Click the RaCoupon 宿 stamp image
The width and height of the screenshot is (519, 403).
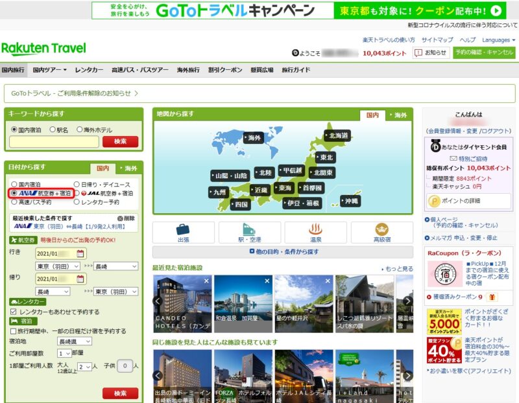click(445, 273)
